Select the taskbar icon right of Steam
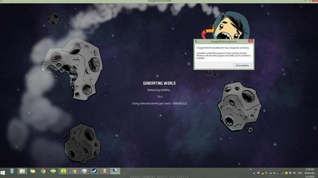The image size is (318, 178). click(104, 171)
